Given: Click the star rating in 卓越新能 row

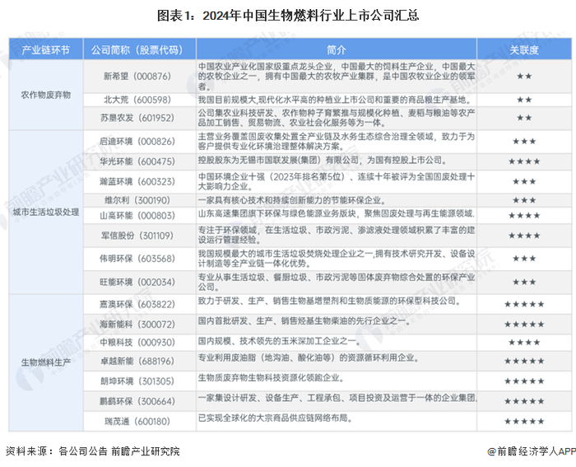Looking at the screenshot, I should 524,361.
